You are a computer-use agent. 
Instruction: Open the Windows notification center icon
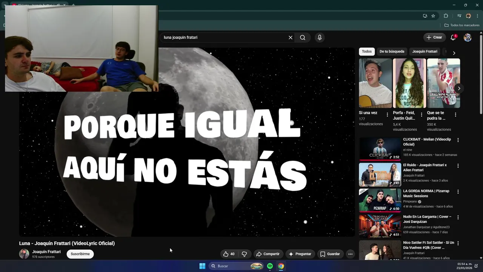476,266
